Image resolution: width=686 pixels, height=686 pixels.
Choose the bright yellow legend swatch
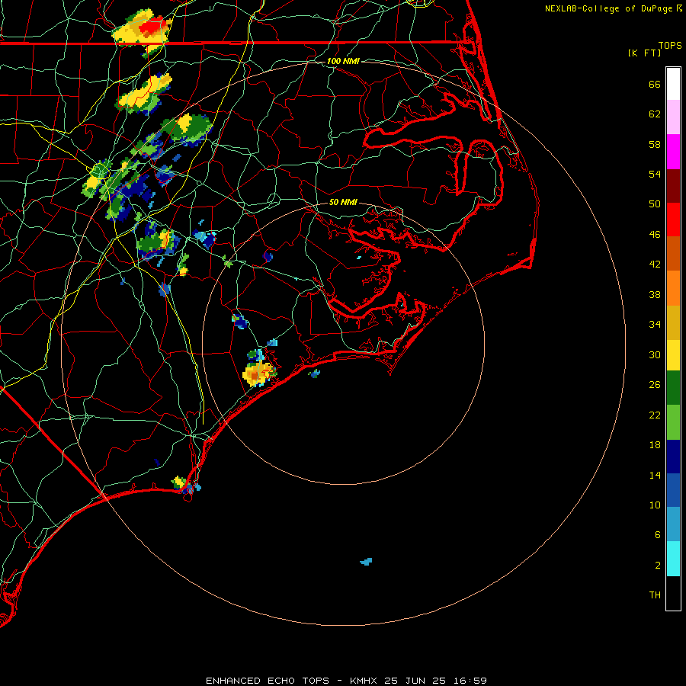673,355
